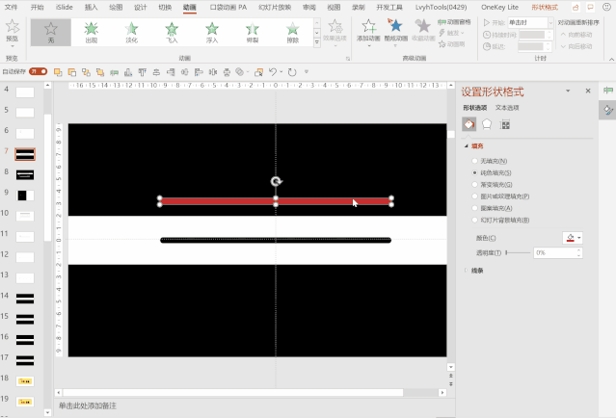Click the format shape icon in side strip
Screen dimensions: 616x418
608,110
